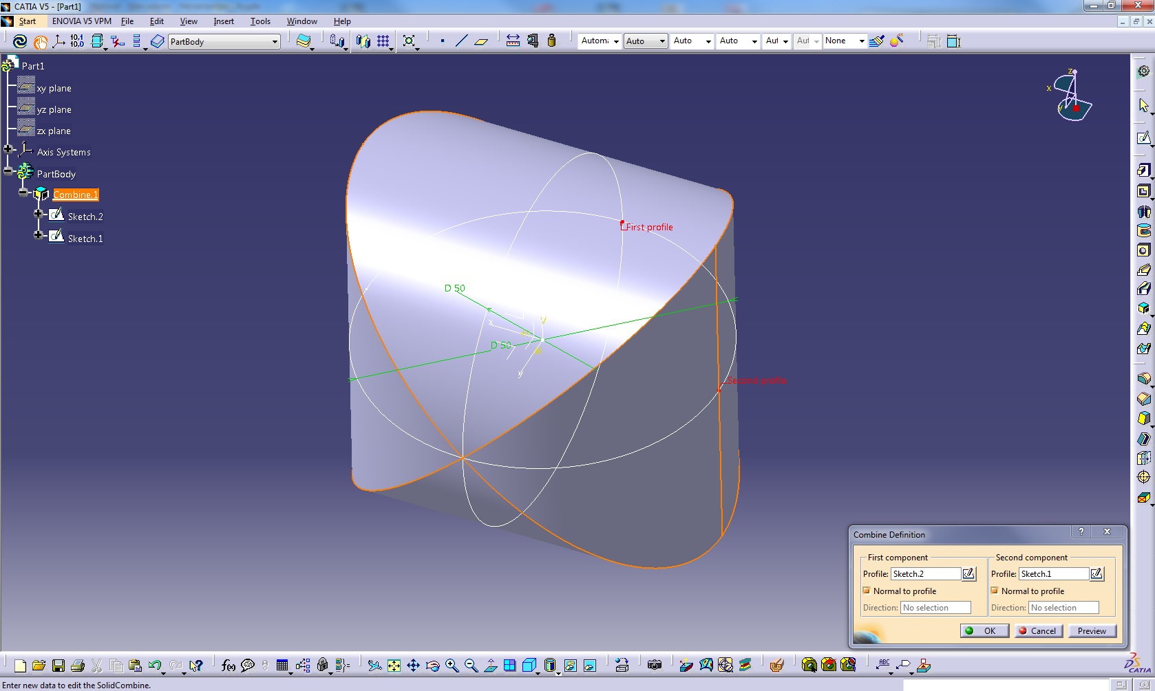
Task: Select the zx plane in the tree
Action: tap(54, 131)
